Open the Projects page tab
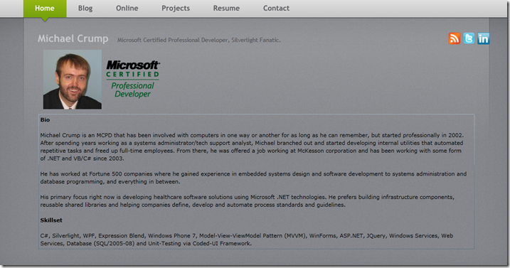The width and height of the screenshot is (510, 268). pyautogui.click(x=176, y=9)
